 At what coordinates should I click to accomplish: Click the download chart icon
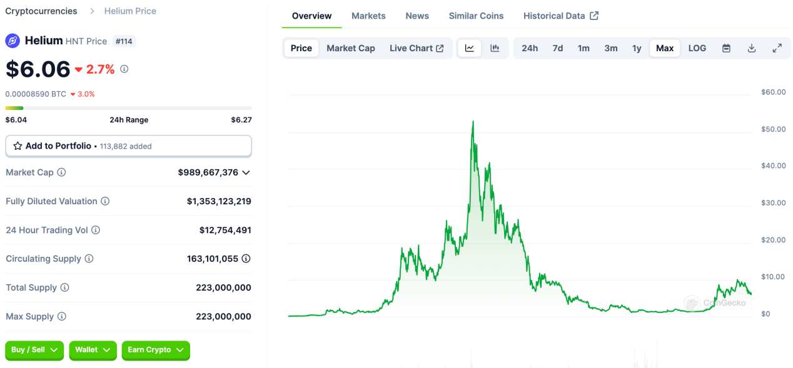coord(751,47)
